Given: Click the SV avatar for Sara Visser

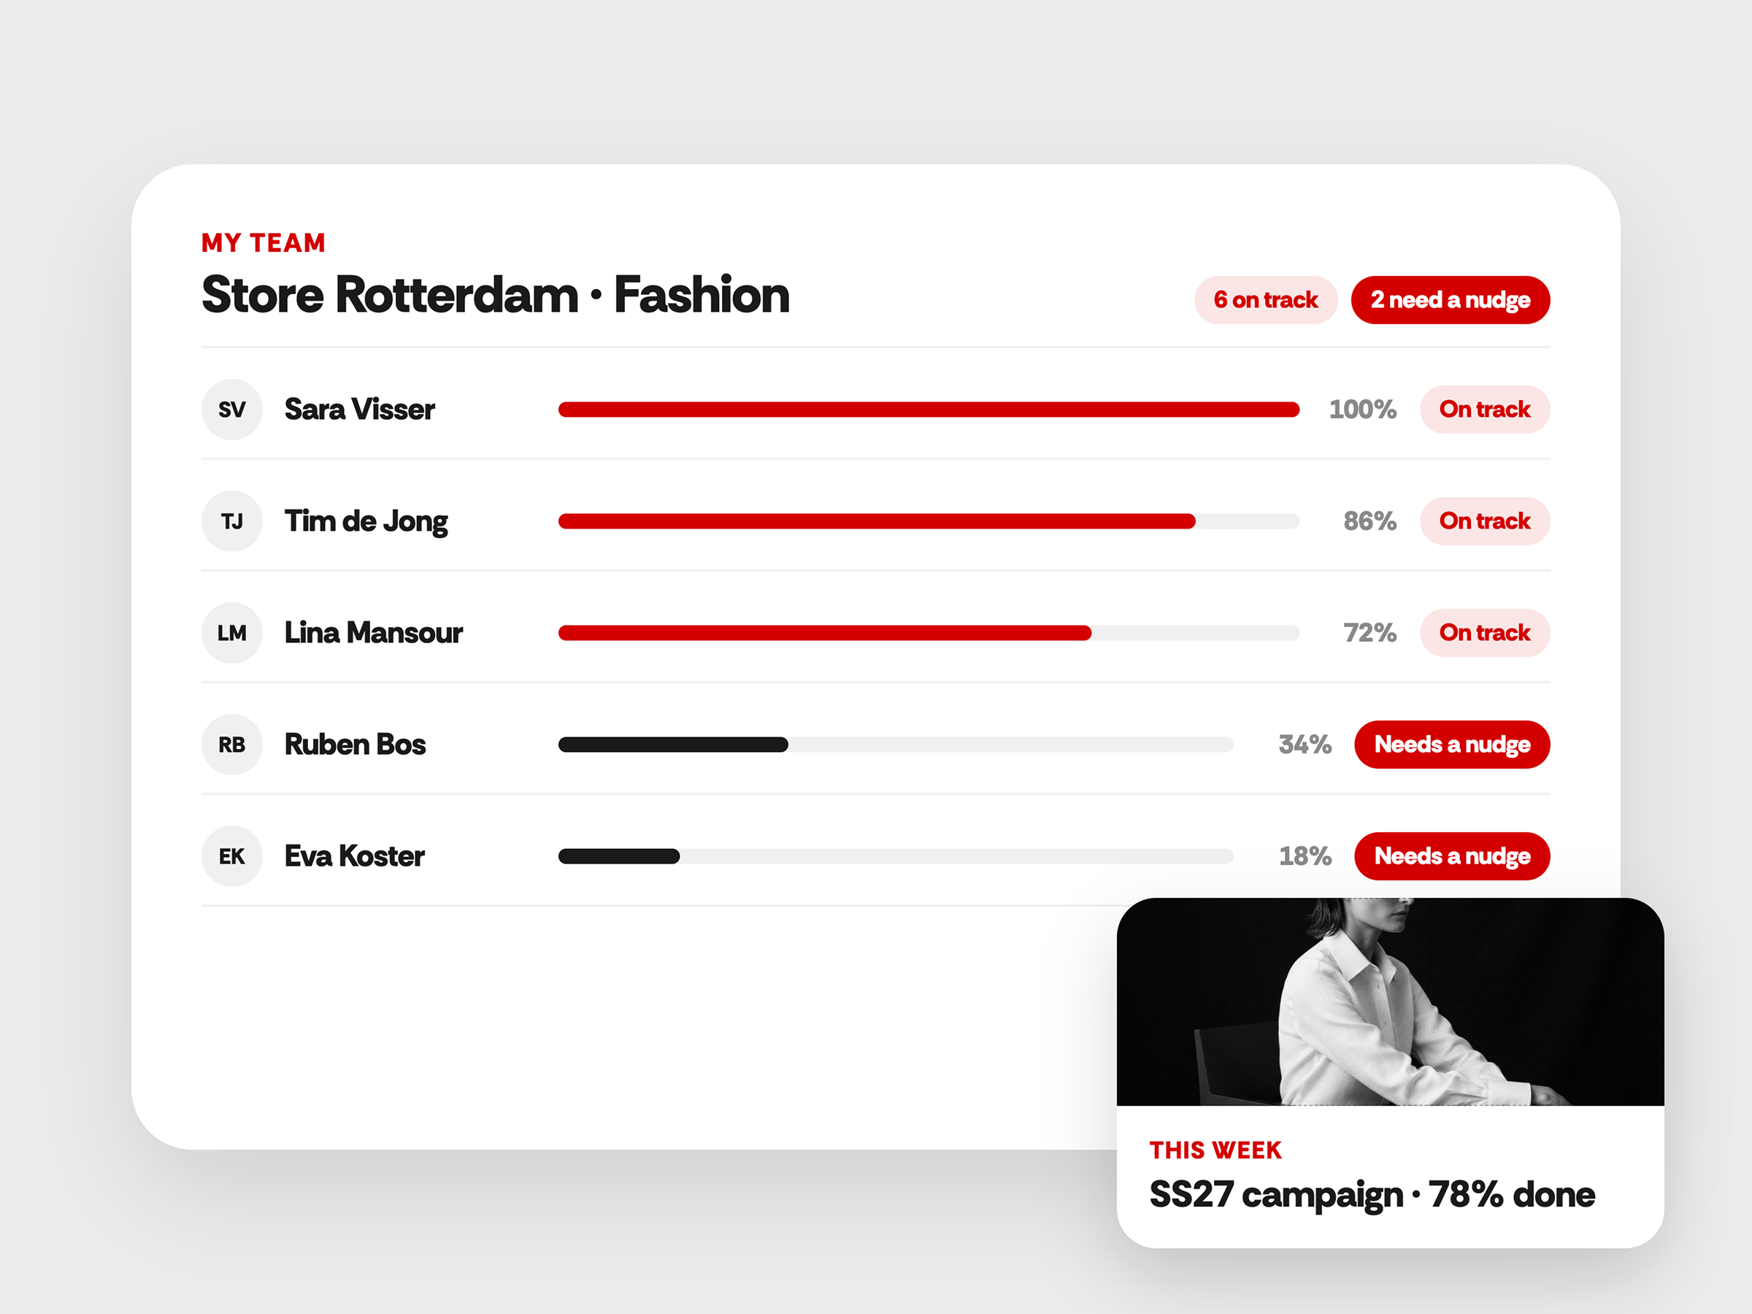Looking at the screenshot, I should click(232, 410).
